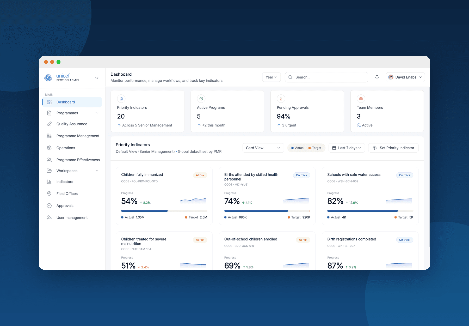Click the UNICEF globe logo

pos(48,77)
